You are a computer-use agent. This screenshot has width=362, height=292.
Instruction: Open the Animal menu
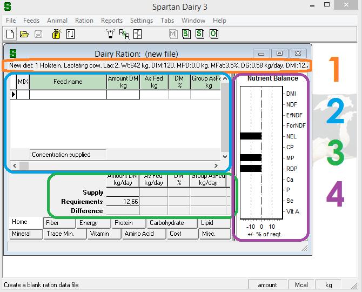click(x=57, y=21)
